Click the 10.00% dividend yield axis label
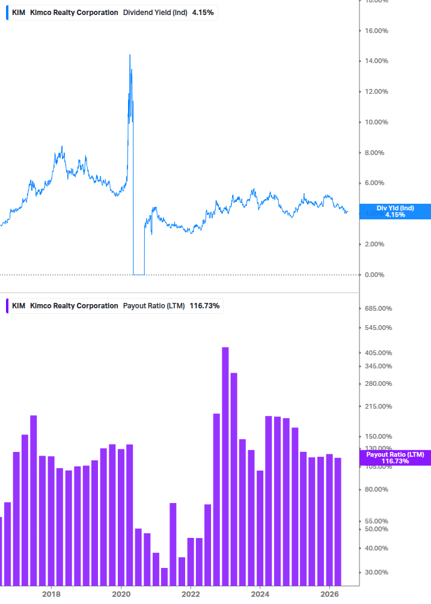Viewport: 431px width, 604px height. pos(376,122)
